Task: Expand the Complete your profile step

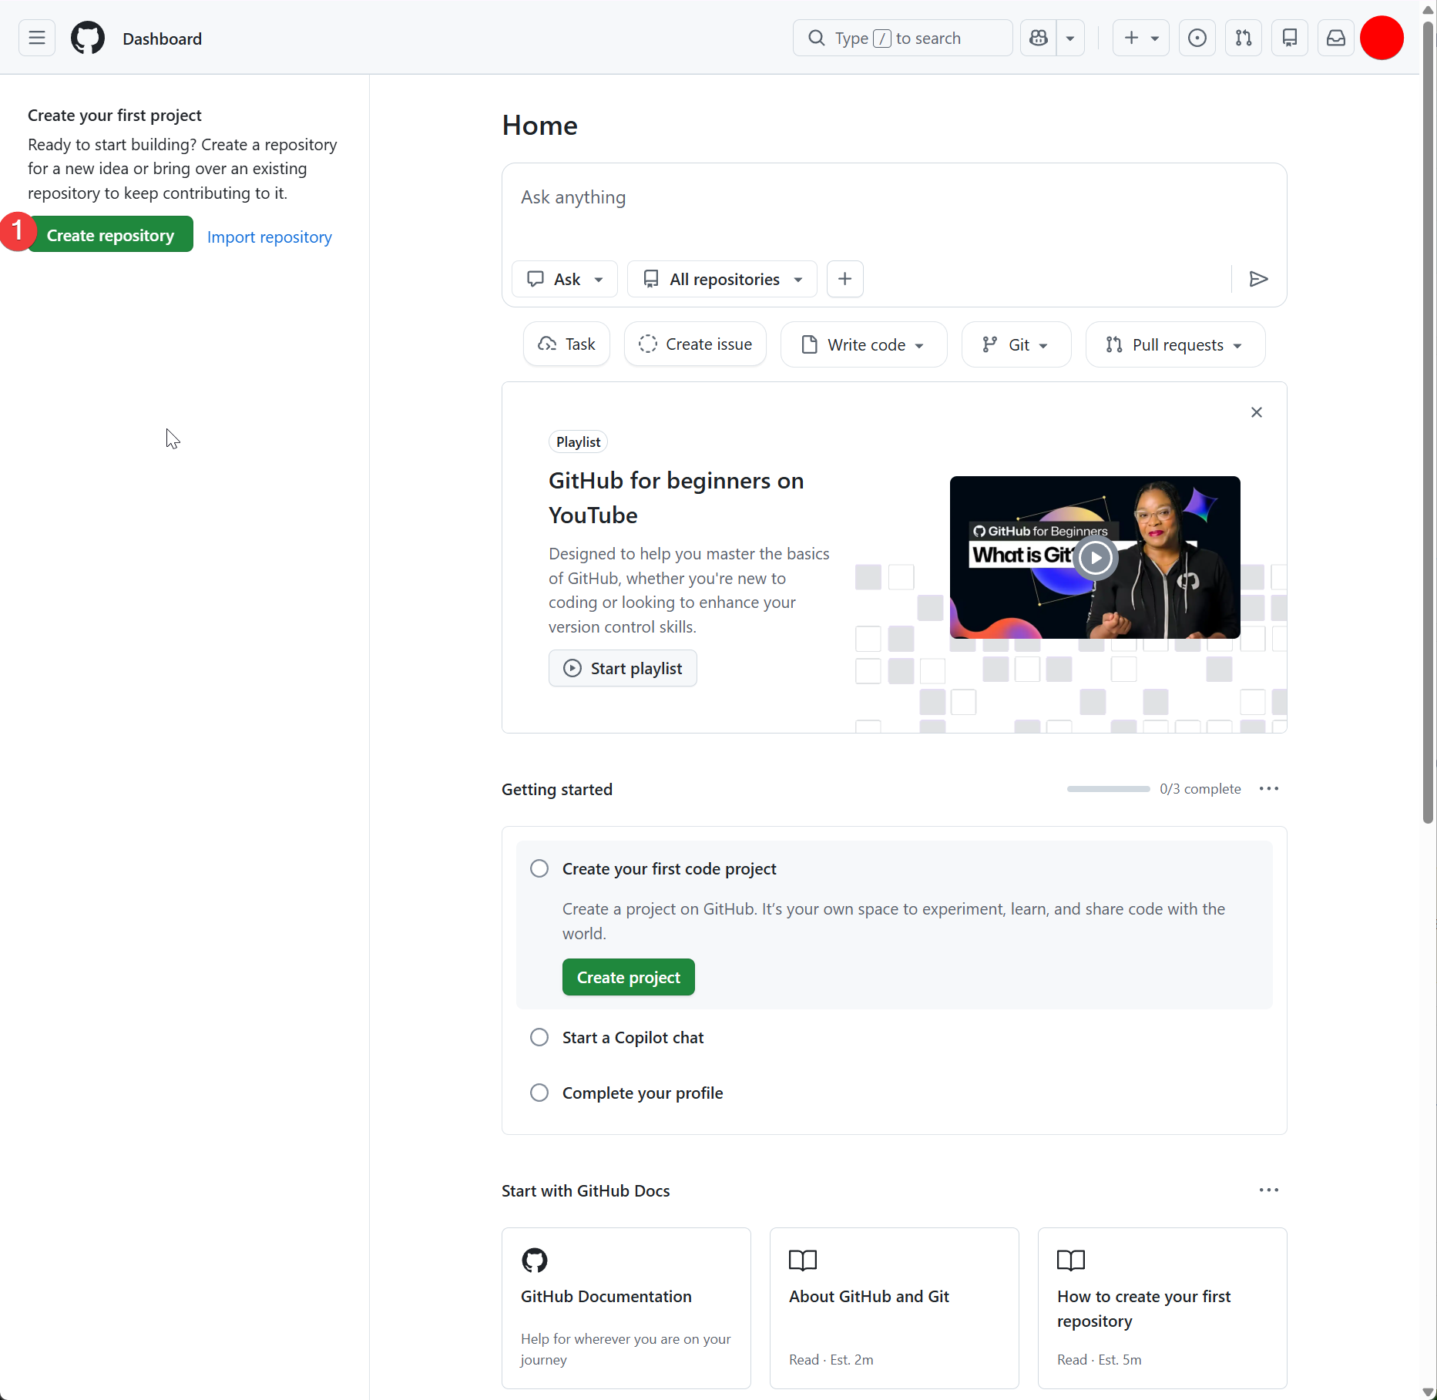Action: point(643,1093)
